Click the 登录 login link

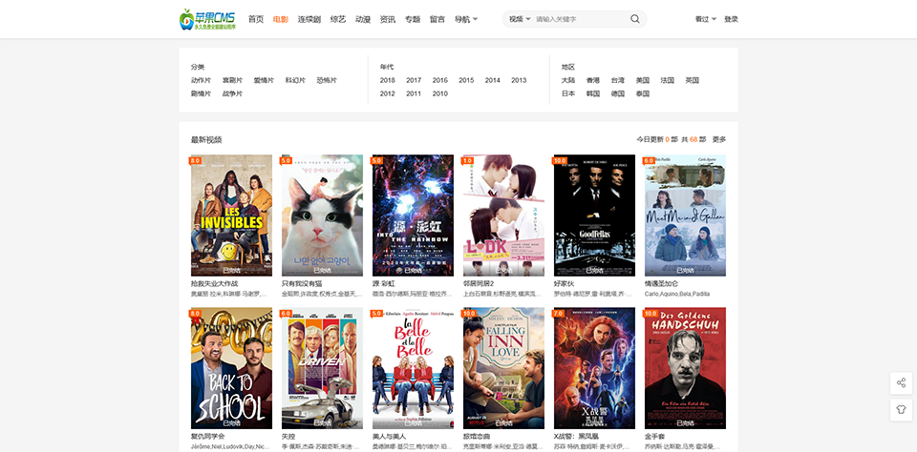pos(731,19)
